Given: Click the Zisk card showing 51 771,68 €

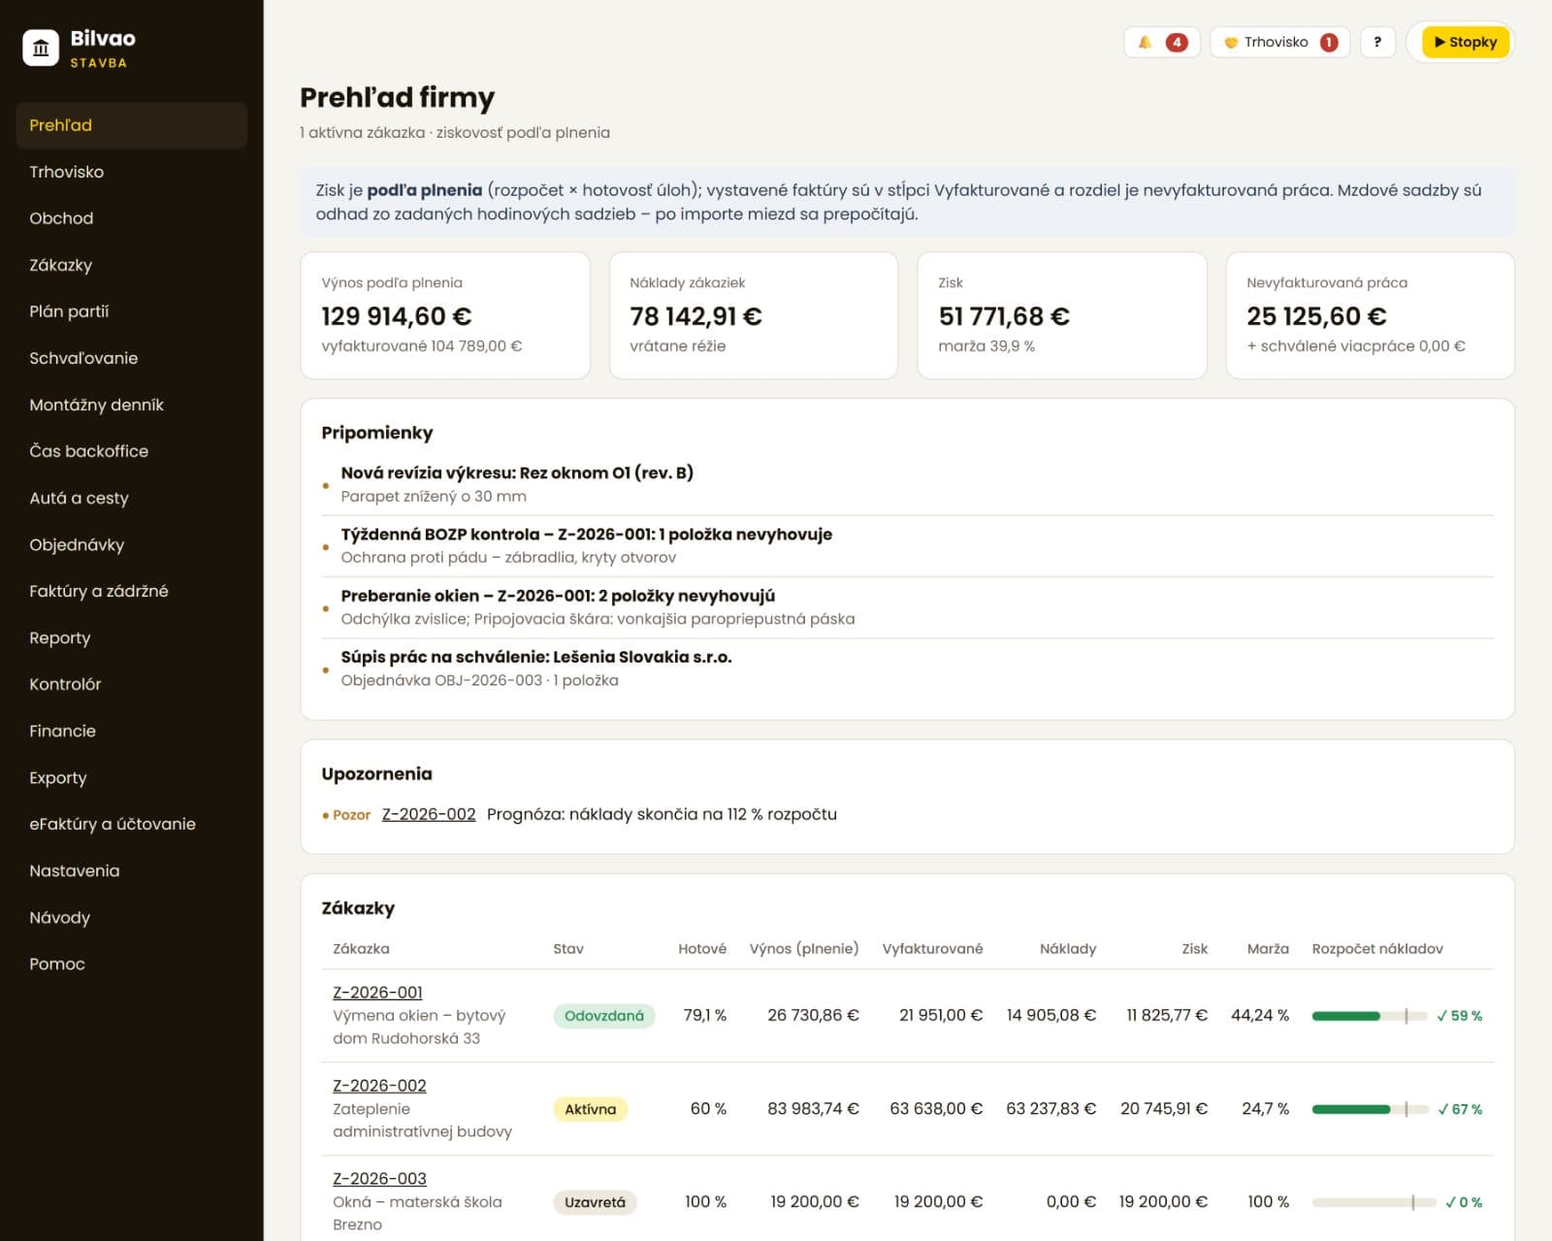Looking at the screenshot, I should [1062, 315].
